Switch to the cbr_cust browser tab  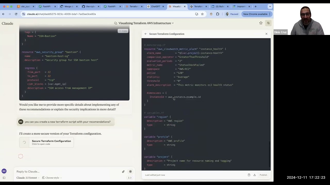25,6
